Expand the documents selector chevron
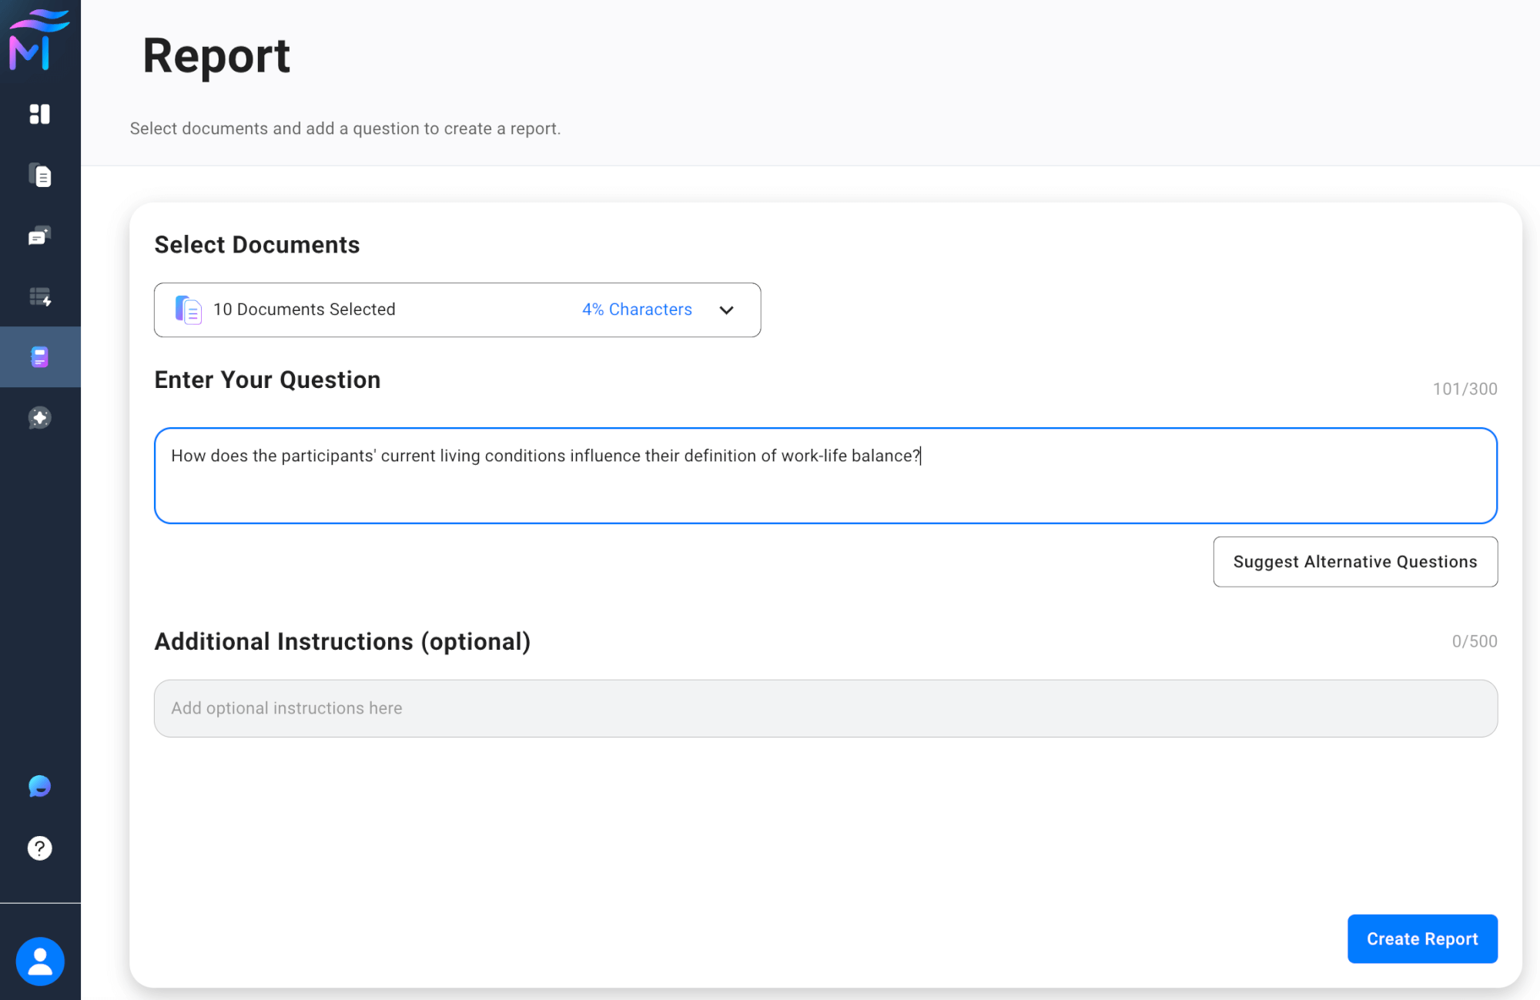This screenshot has width=1540, height=1000. click(726, 309)
